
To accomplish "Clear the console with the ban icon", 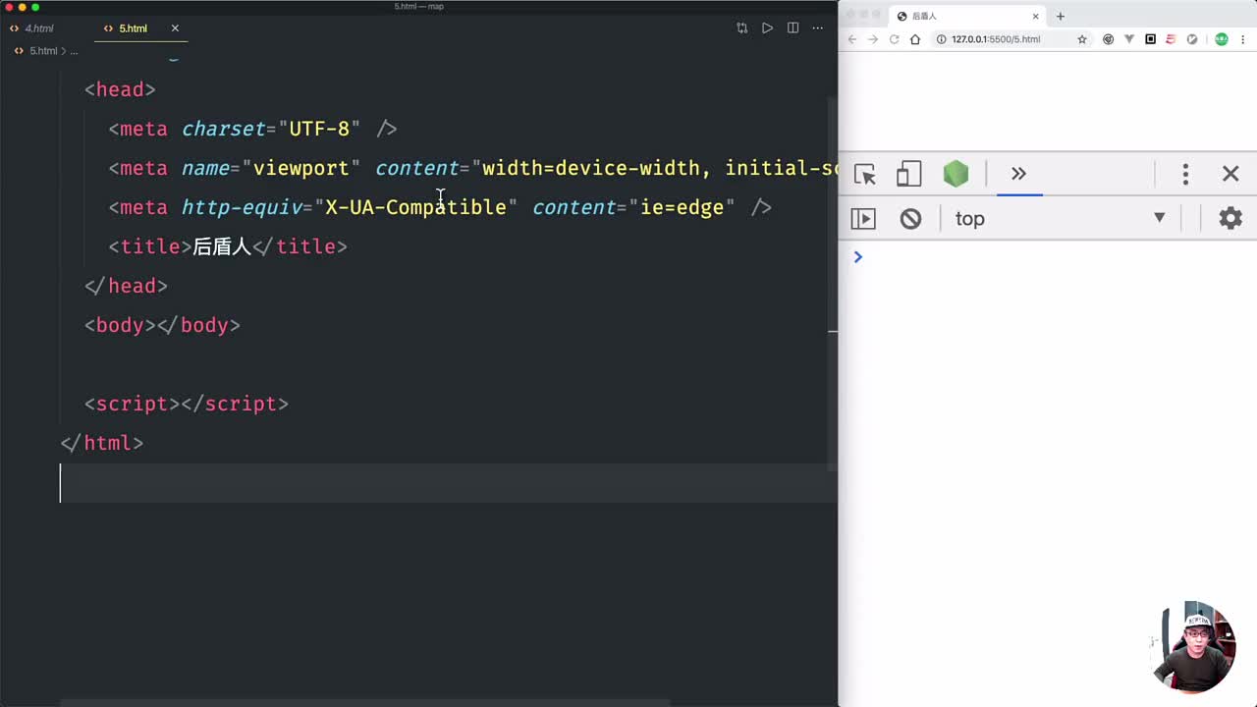I will coord(910,218).
